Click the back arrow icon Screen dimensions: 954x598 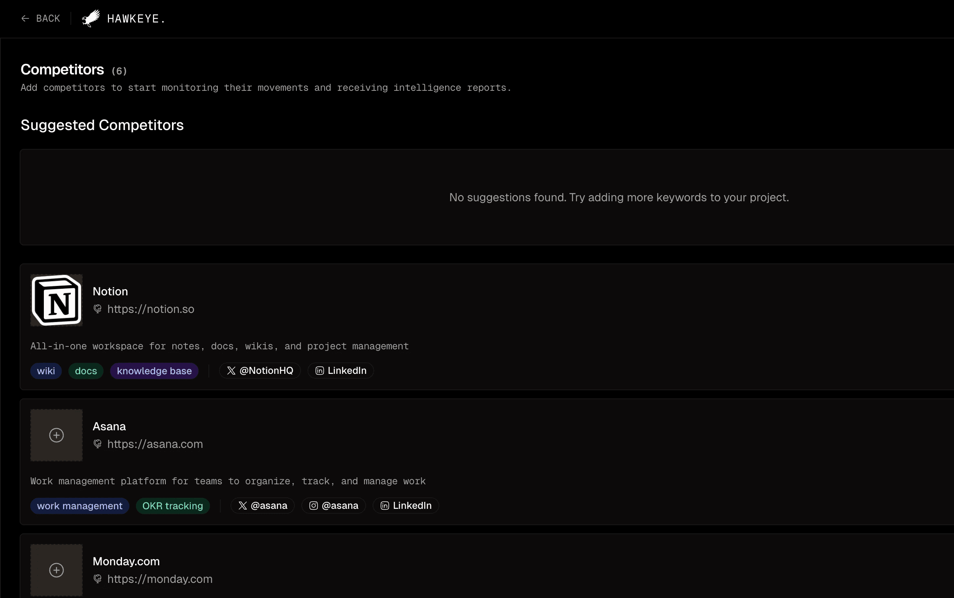[x=25, y=18]
